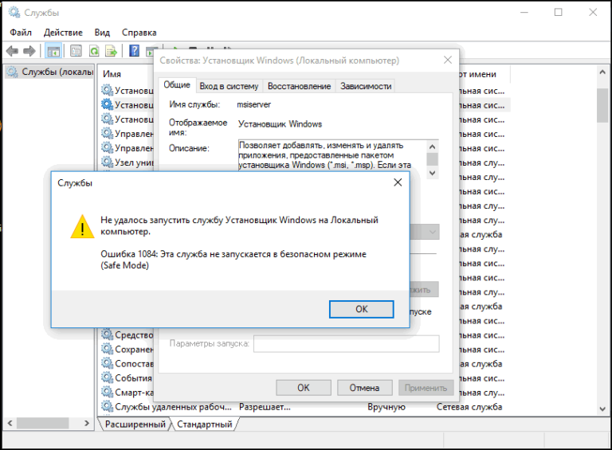Click the gear icon next to События

tap(107, 378)
